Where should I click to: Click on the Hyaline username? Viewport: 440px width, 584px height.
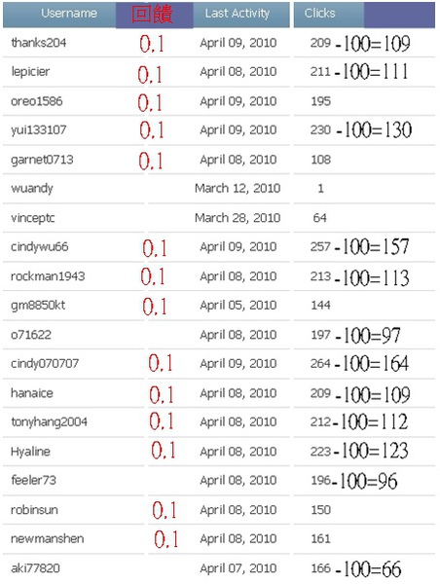coord(30,452)
